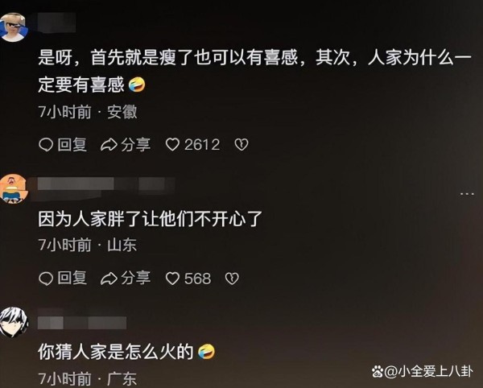This screenshot has width=483, height=388.
Task: Tap reply bubble icon on second comment
Action: [46, 279]
